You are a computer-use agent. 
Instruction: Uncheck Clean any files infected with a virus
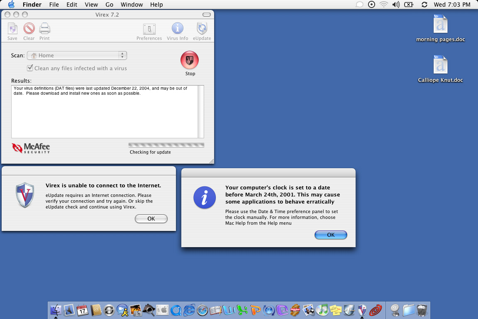tap(30, 68)
